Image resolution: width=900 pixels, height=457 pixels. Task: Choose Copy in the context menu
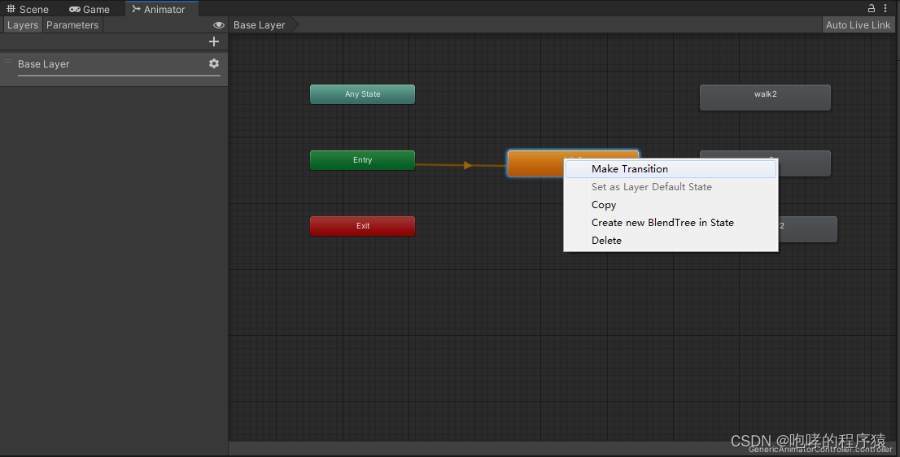pos(671,205)
